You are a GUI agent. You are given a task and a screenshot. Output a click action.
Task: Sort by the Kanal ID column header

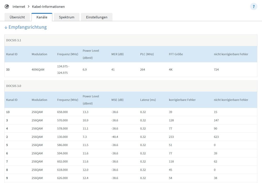coord(12,54)
